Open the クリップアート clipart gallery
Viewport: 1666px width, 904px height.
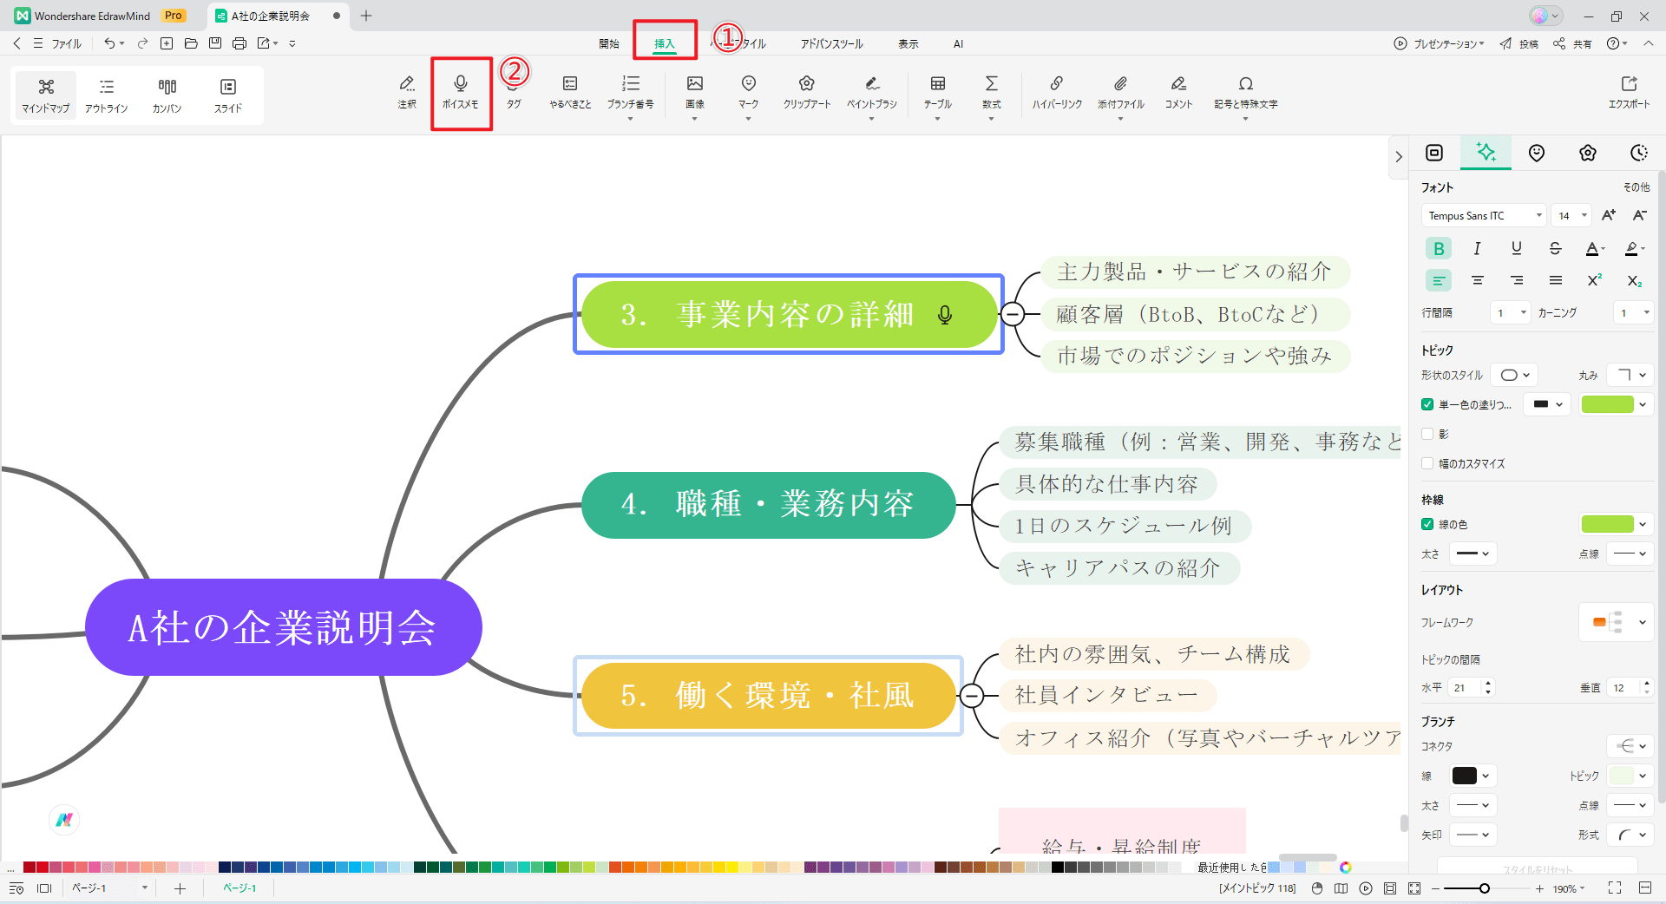807,91
